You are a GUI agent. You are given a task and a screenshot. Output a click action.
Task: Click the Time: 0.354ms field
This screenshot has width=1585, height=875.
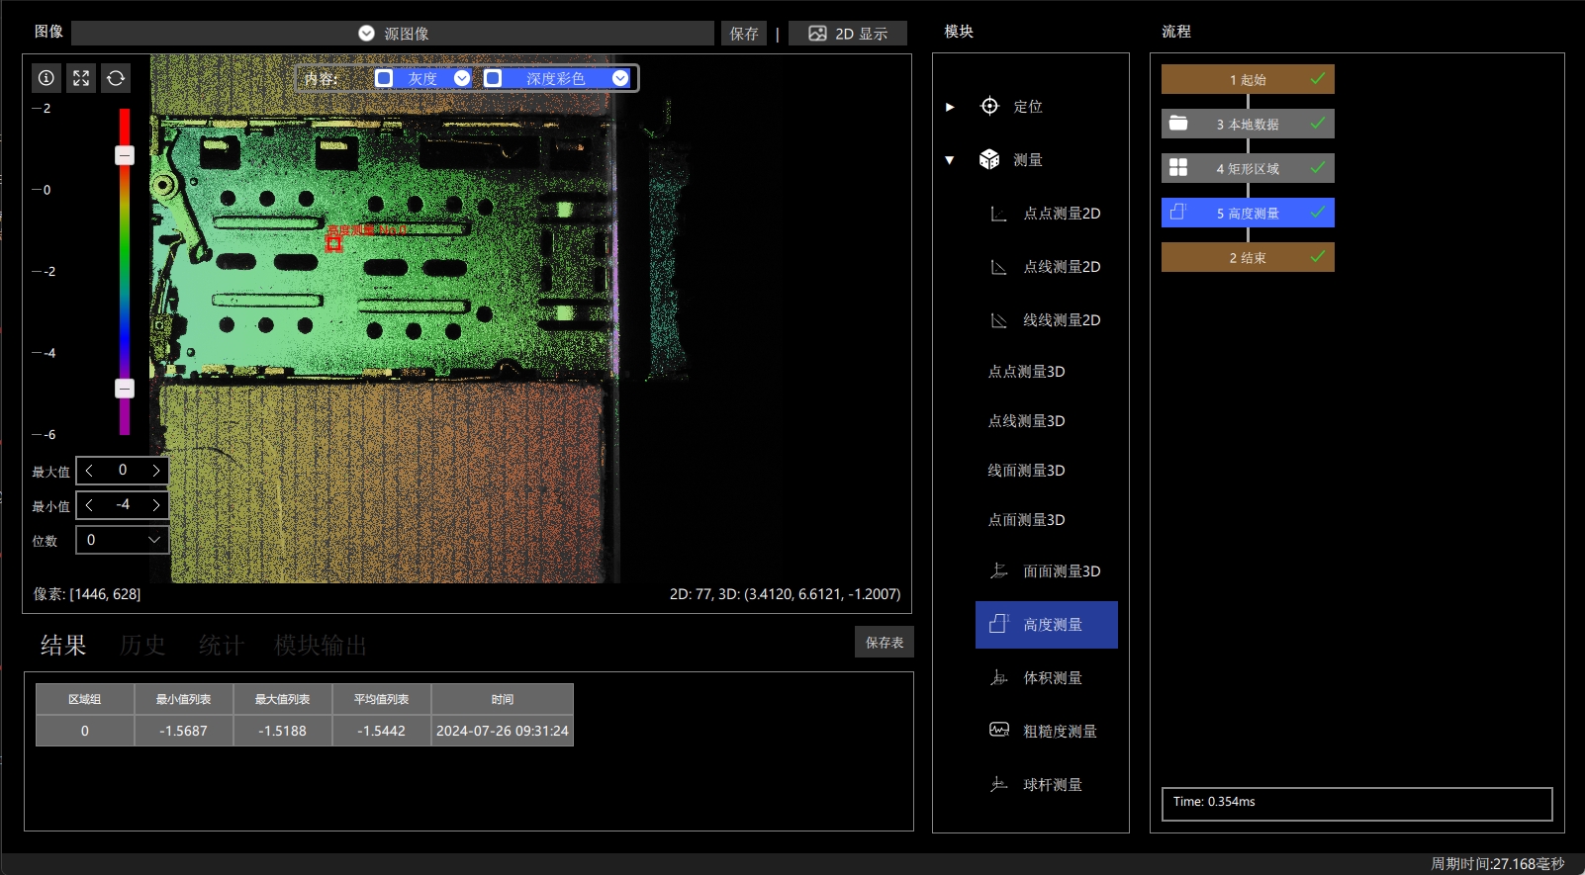1356,804
